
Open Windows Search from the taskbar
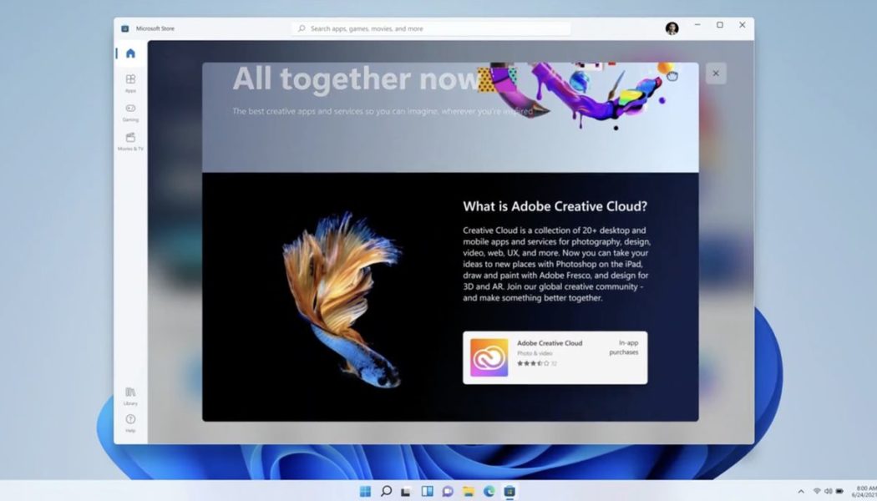click(x=385, y=490)
